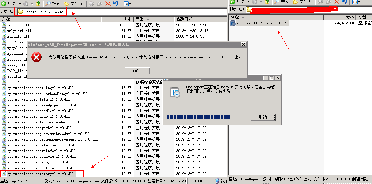Screen dimensions: 372x184
Task: Select api-ms-win-core-memory-l1-1-0.dll file
Action: point(40,174)
